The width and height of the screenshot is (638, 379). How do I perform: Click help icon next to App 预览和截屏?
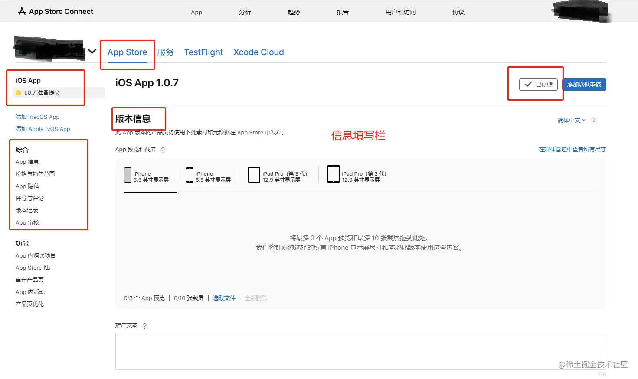[x=163, y=150]
